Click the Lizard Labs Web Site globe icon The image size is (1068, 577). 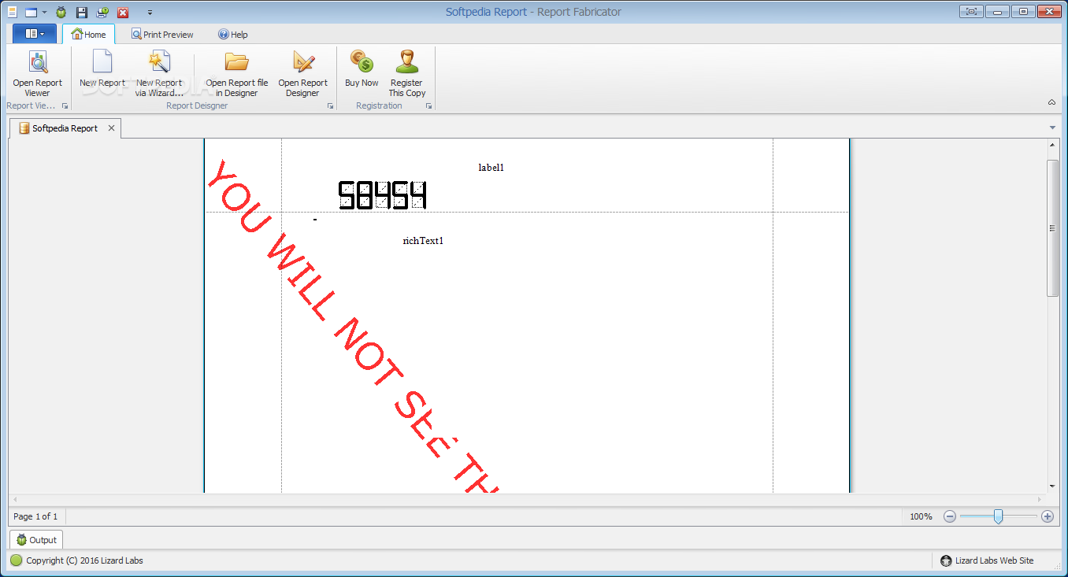tap(946, 560)
